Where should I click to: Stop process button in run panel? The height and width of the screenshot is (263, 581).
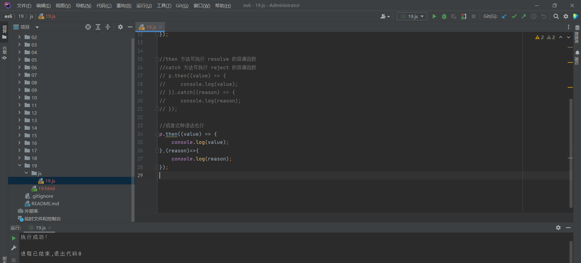14,260
